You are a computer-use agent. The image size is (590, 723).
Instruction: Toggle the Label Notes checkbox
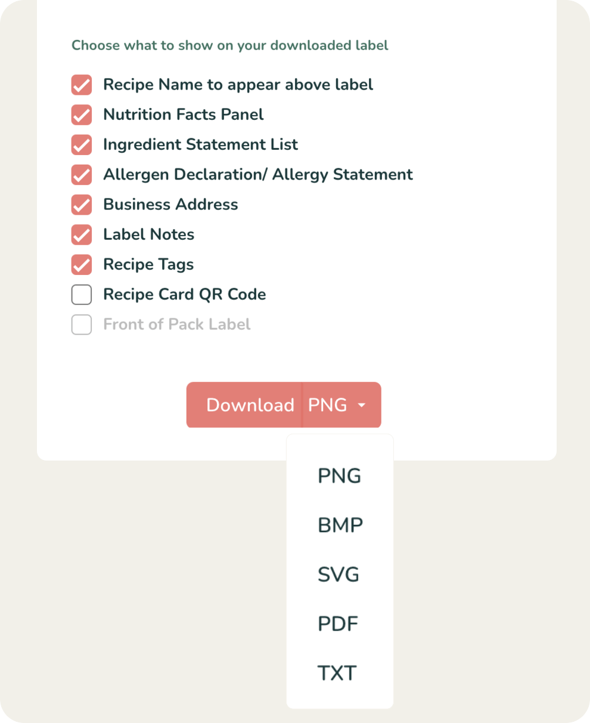(x=82, y=234)
